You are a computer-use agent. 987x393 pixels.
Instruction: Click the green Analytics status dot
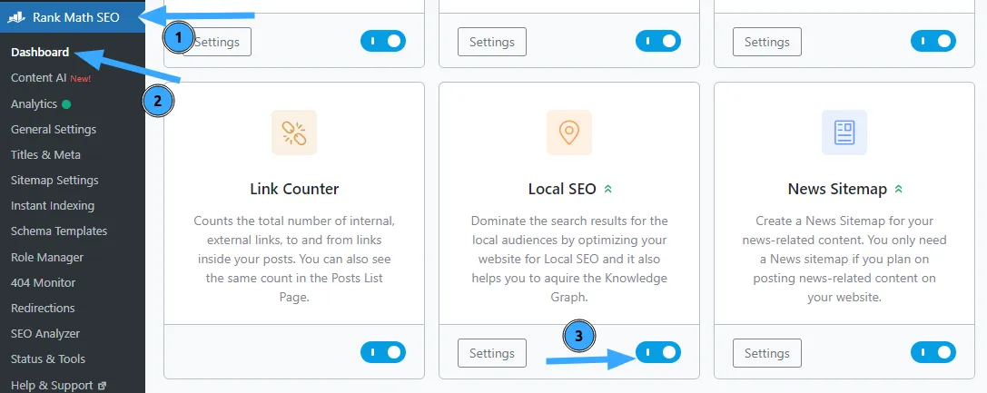(x=66, y=104)
